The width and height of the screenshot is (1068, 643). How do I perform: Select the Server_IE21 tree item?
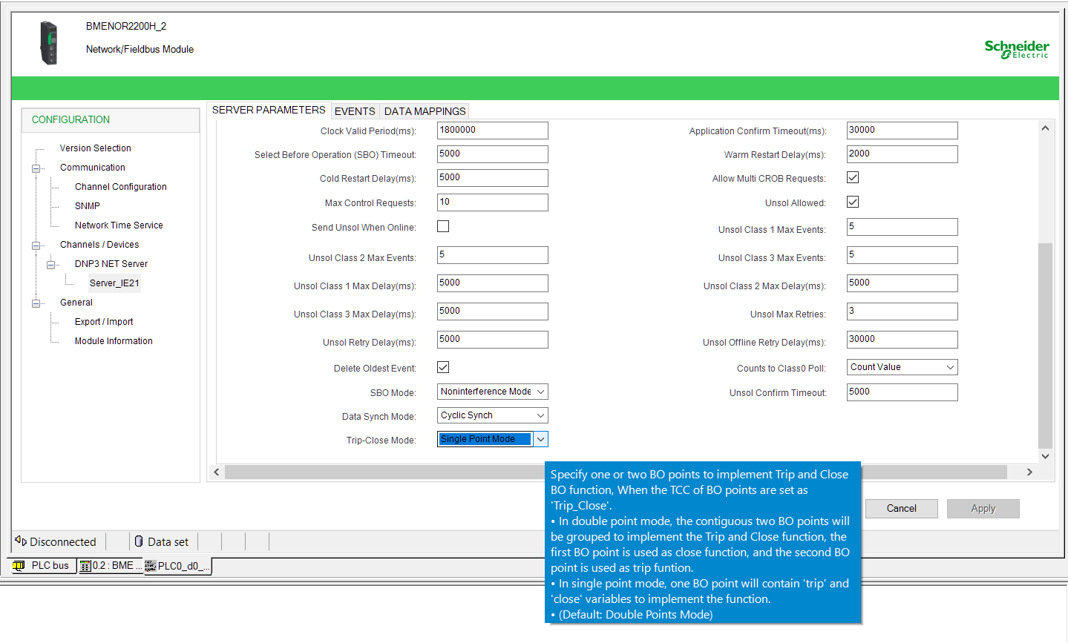click(114, 283)
